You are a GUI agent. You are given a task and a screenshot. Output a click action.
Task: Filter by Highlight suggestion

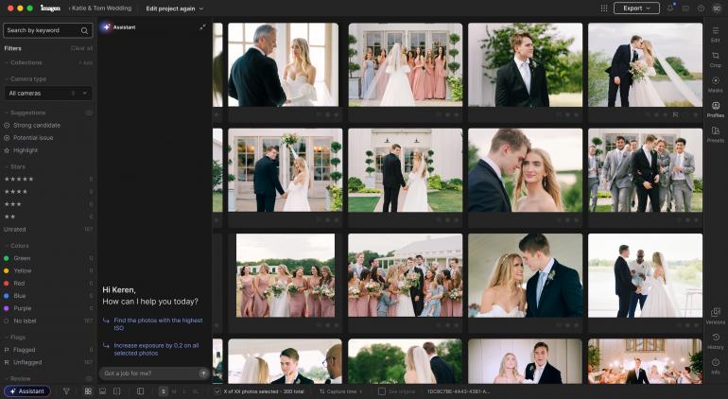(21, 150)
